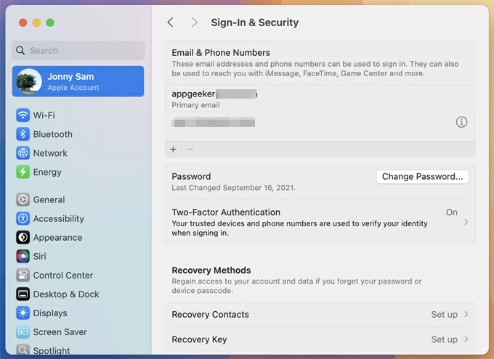Expand the Recovery Contacts row chevron
Viewport: 494px width, 359px height.
click(466, 315)
